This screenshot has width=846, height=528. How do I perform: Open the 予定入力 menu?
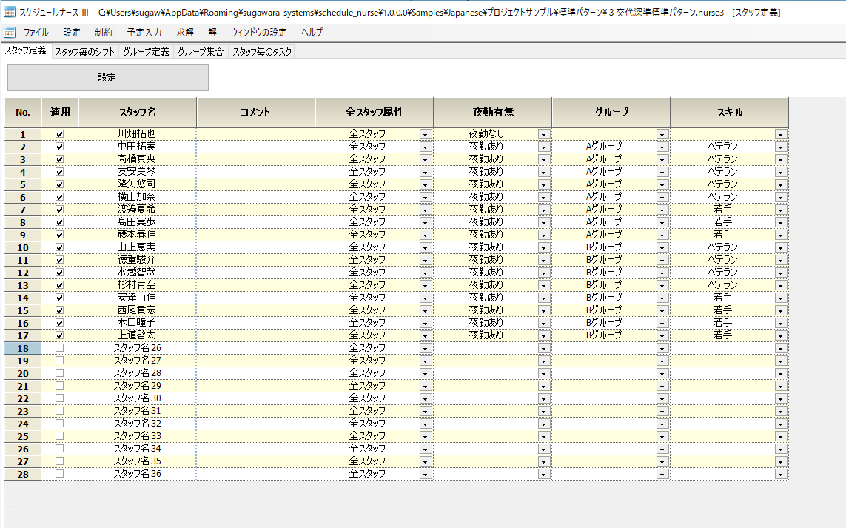[x=144, y=33]
